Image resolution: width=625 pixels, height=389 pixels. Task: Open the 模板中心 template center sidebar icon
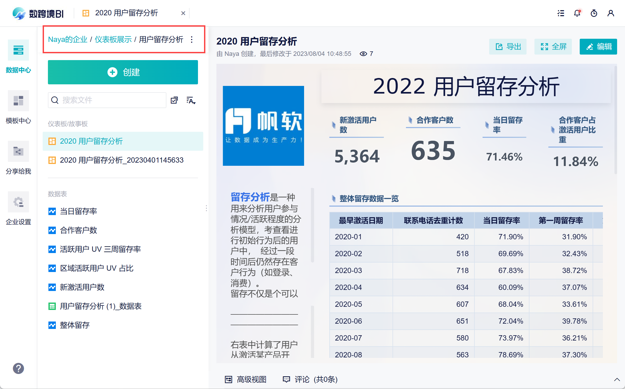point(18,101)
